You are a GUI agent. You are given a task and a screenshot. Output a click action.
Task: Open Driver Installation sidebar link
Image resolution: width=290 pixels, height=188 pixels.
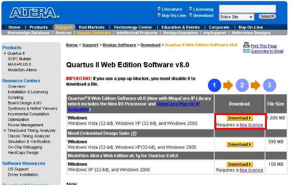coord(23,175)
